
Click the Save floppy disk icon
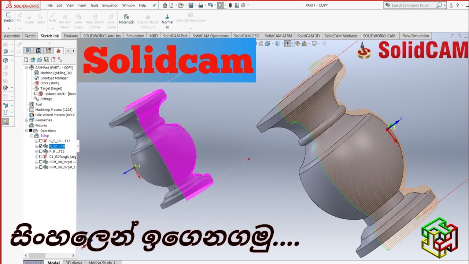pos(191,5)
